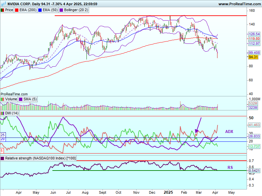Click the 40 price axis tick
The image size is (262, 196).
pyautogui.click(x=251, y=94)
